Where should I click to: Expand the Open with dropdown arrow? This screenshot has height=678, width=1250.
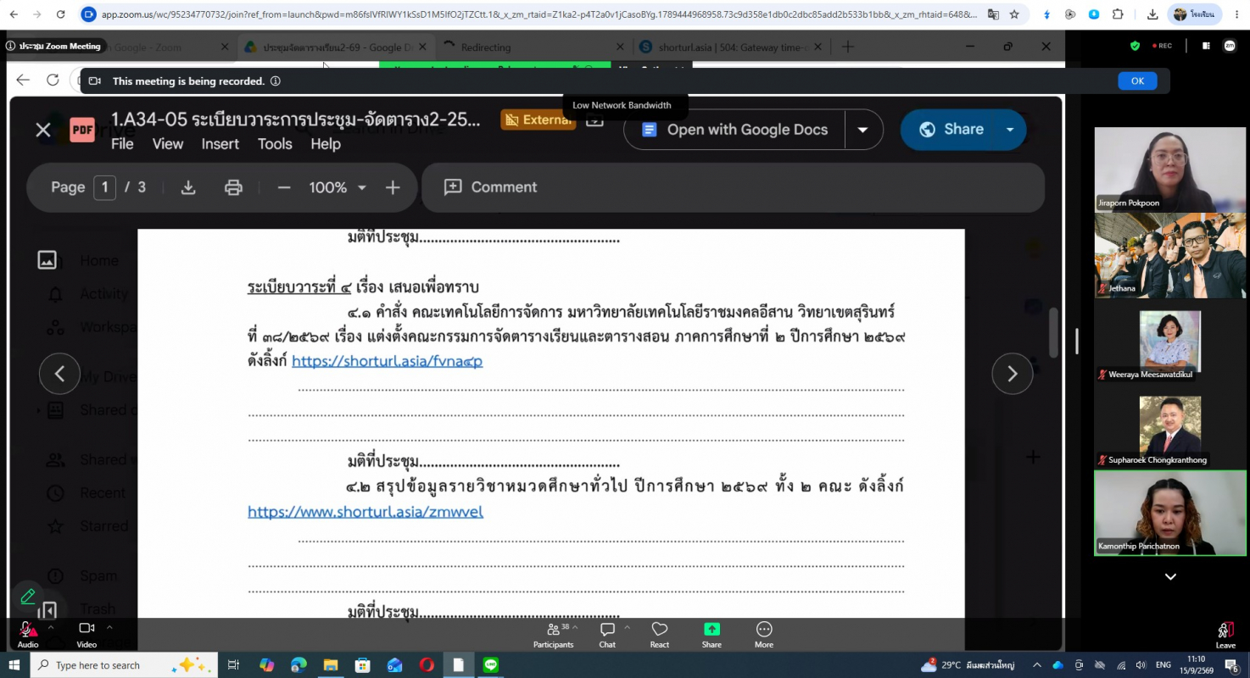(x=863, y=130)
